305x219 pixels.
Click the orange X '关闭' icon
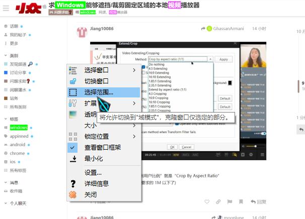(x=73, y=194)
